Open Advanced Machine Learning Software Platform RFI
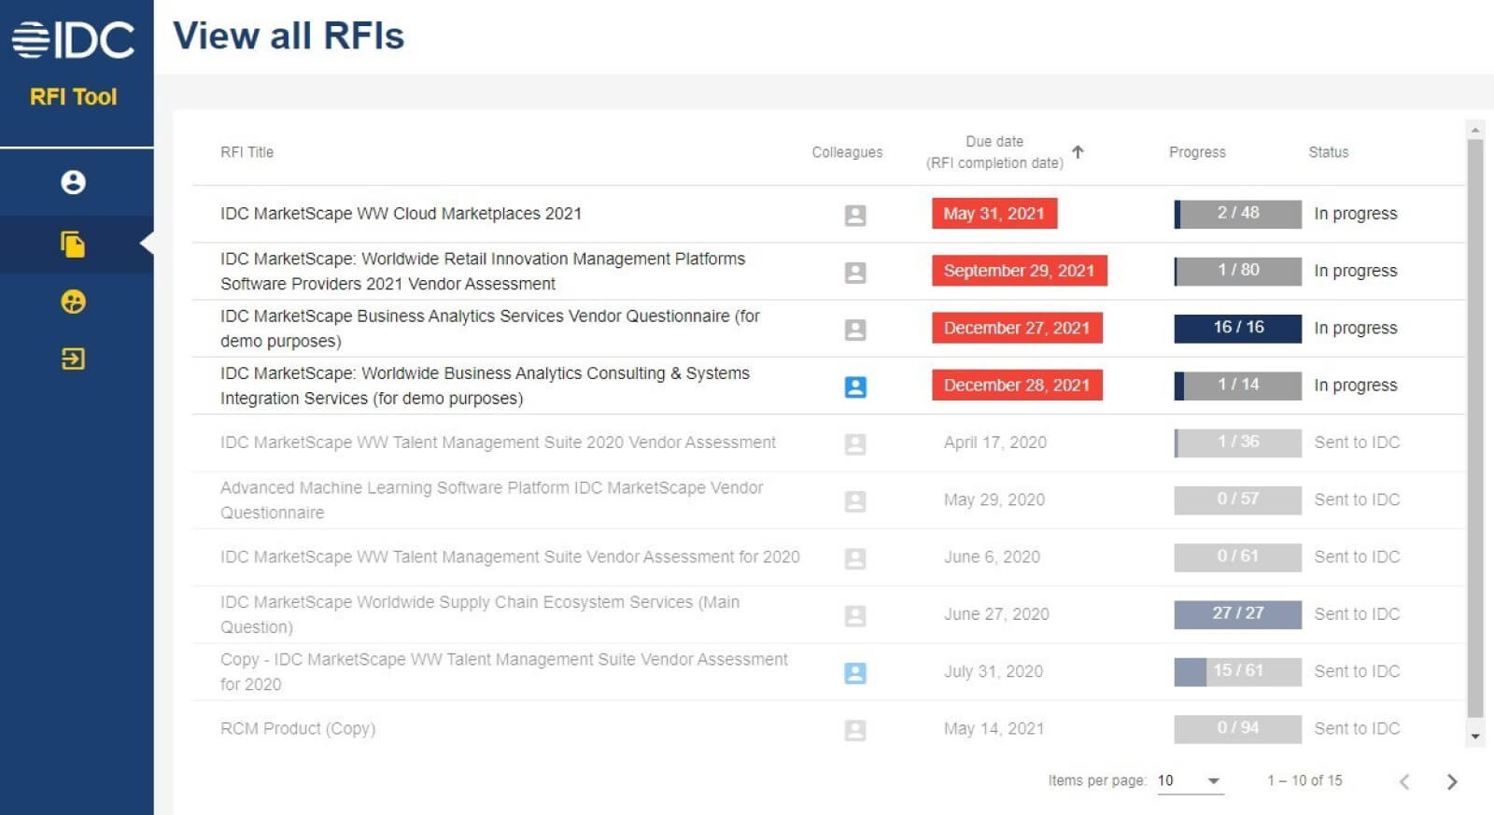Screen dimensions: 1494x815 click(491, 499)
